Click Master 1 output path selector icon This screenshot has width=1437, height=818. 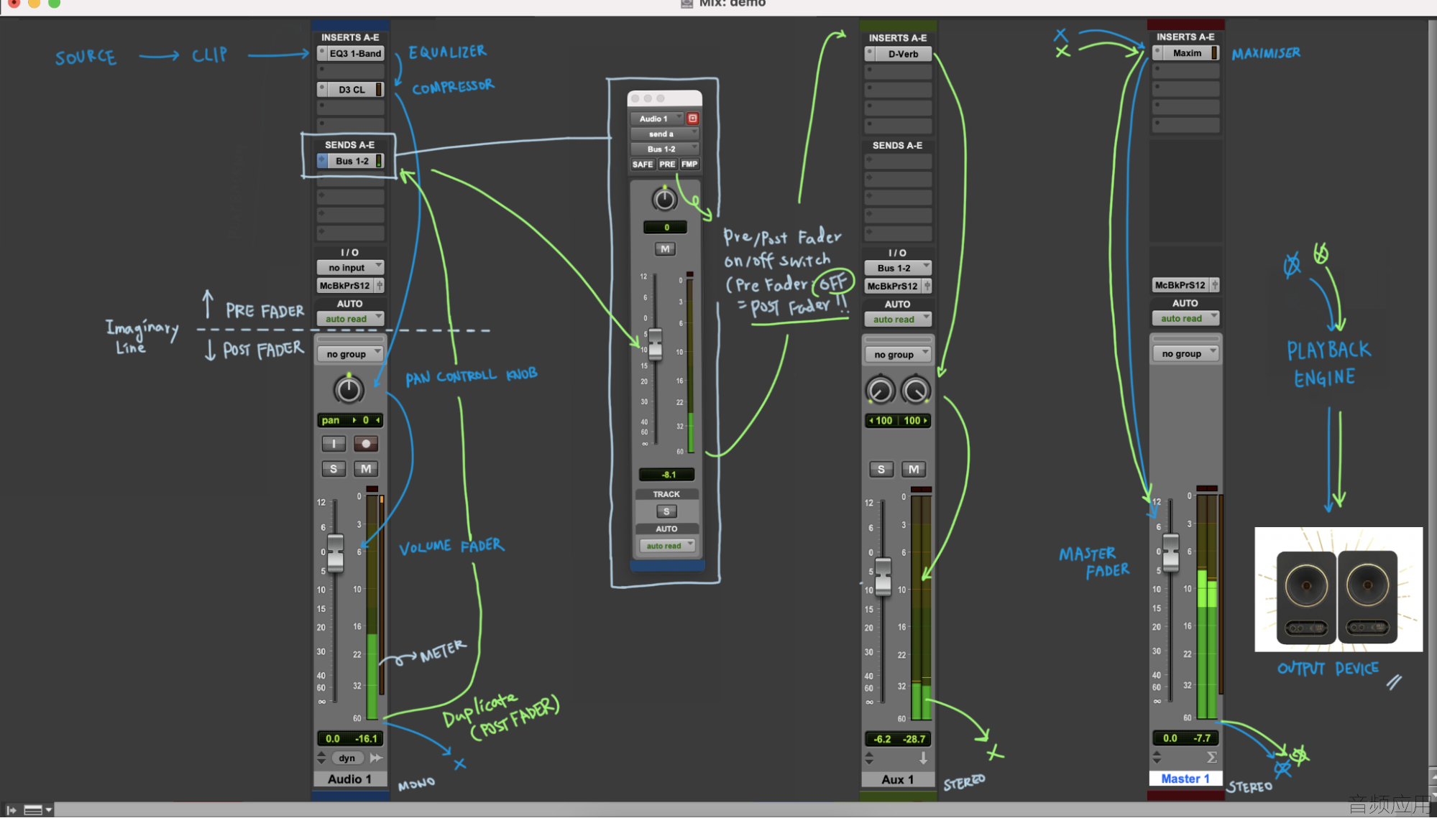[x=1215, y=285]
